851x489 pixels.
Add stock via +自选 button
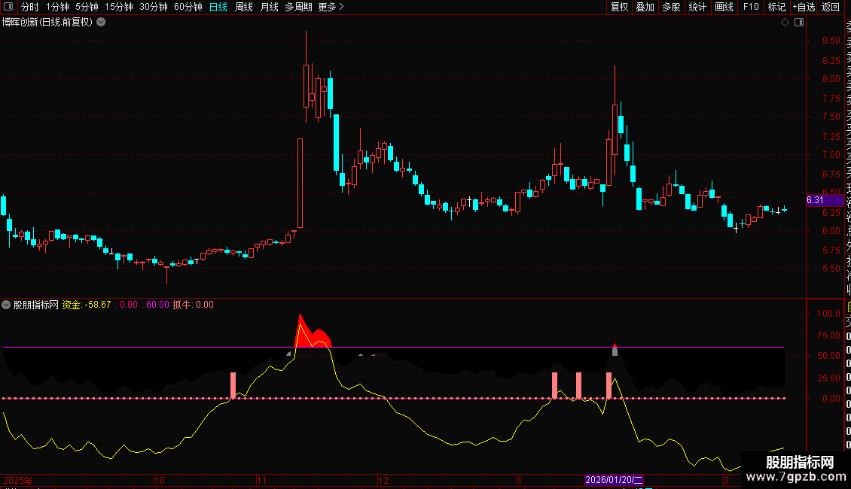click(804, 7)
